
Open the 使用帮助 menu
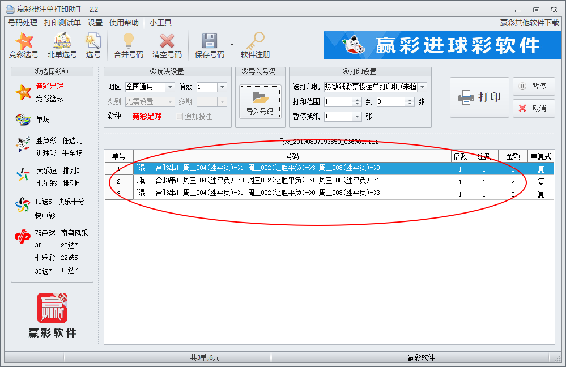(124, 23)
